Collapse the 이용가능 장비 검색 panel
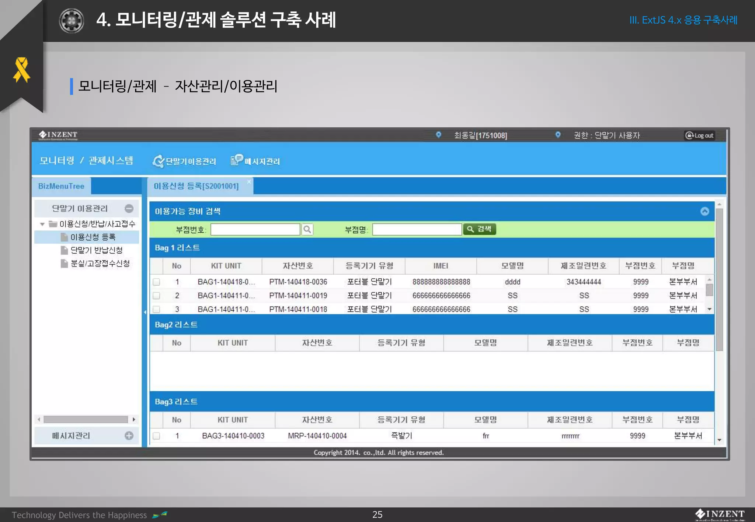The height and width of the screenshot is (522, 755). point(704,211)
